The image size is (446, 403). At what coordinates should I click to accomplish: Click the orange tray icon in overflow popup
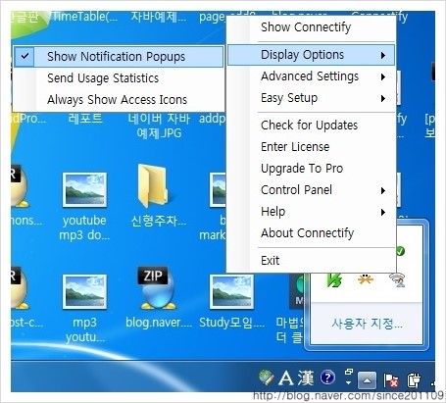point(366,279)
